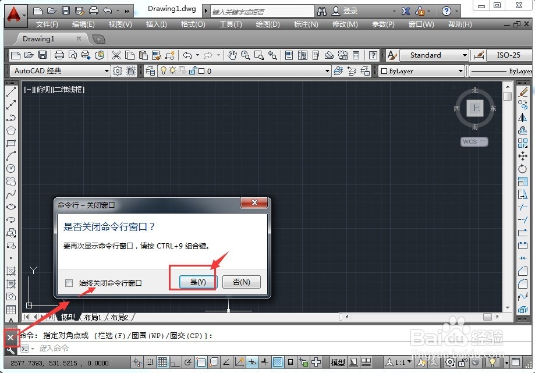This screenshot has height=373, width=535.
Task: Click the 模型 button in status bar
Action: point(338,363)
